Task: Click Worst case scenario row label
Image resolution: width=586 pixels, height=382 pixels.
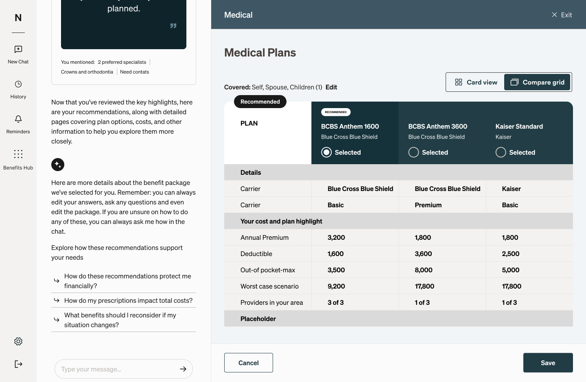Action: pyautogui.click(x=269, y=286)
